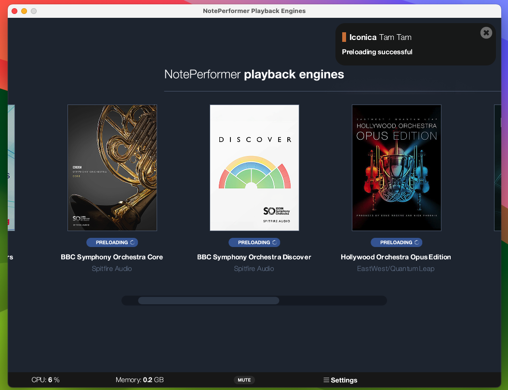This screenshot has height=390, width=508.
Task: Open the BBC Symphony Orchestra Discover cover
Action: (254, 168)
